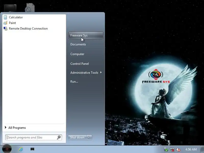Open Calculator from the Start menu
The width and height of the screenshot is (204, 153).
34,17
